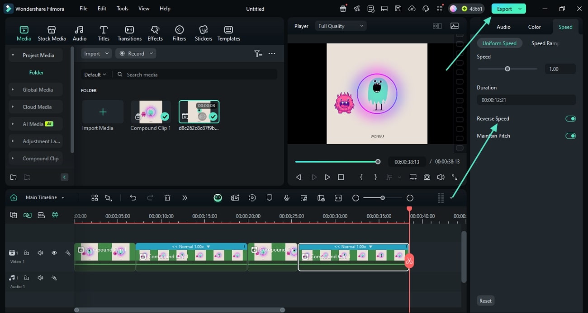Click the voiceover microphone icon
588x313 pixels.
coord(286,198)
